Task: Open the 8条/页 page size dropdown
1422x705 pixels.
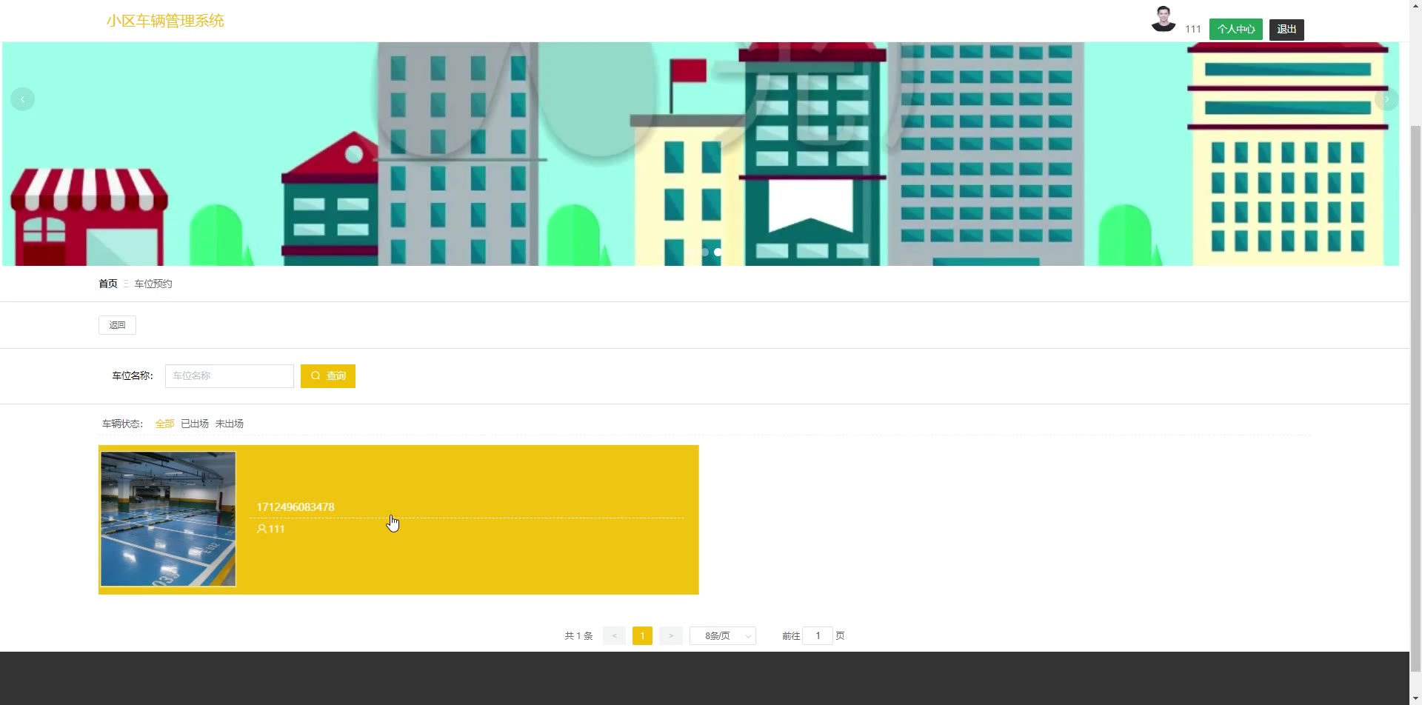Action: pos(723,636)
